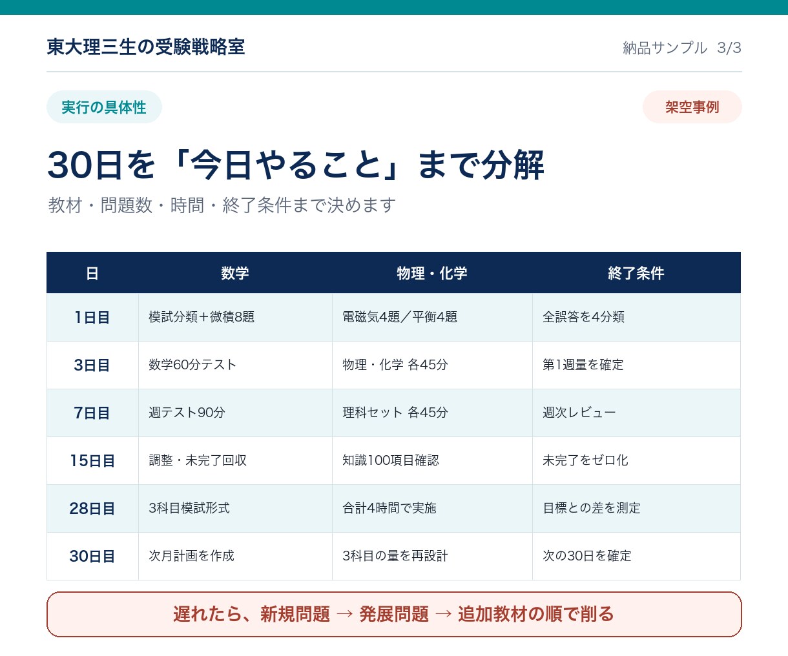Click the cell 理科セット 各45分
This screenshot has height=656, width=788.
(432, 413)
